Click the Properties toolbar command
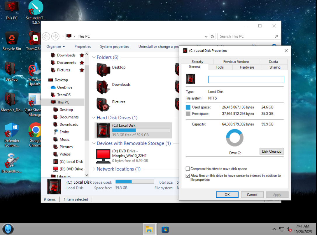317x235 pixels. coord(83,46)
